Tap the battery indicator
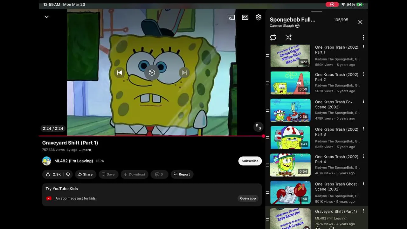Image resolution: width=407 pixels, height=229 pixels. (360, 4)
